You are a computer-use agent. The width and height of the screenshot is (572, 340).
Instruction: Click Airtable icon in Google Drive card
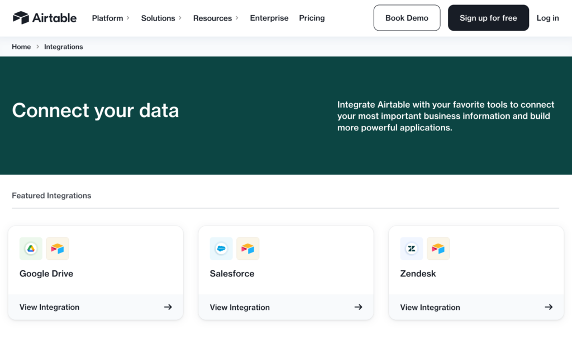coord(58,249)
